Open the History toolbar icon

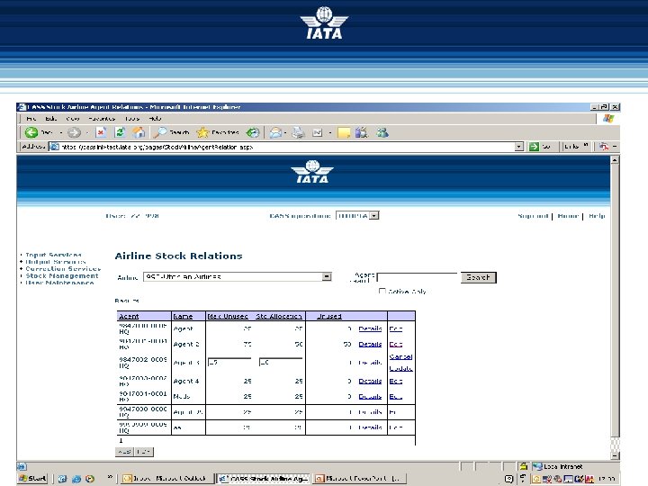tap(253, 132)
